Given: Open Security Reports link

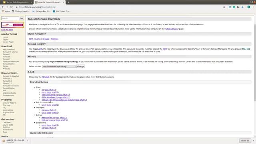Looking at the screenshot, I should tap(10, 103).
